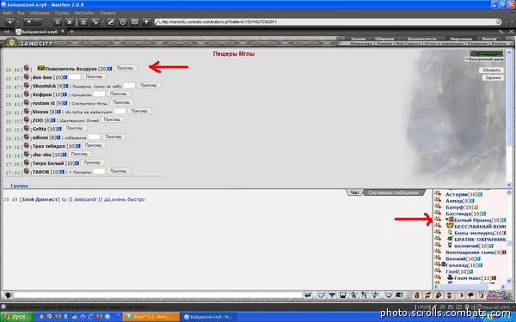The image size is (516, 322).
Task: Select radio button for ZOO group
Action: [x=27, y=120]
